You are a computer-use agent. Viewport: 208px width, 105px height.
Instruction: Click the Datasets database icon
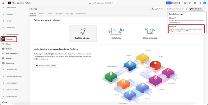point(3,49)
